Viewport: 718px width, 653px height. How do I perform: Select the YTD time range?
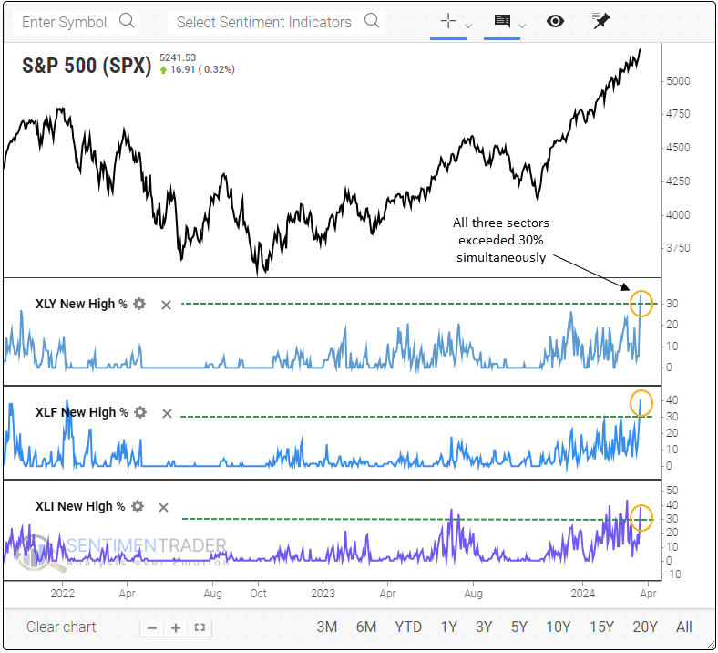pos(408,627)
